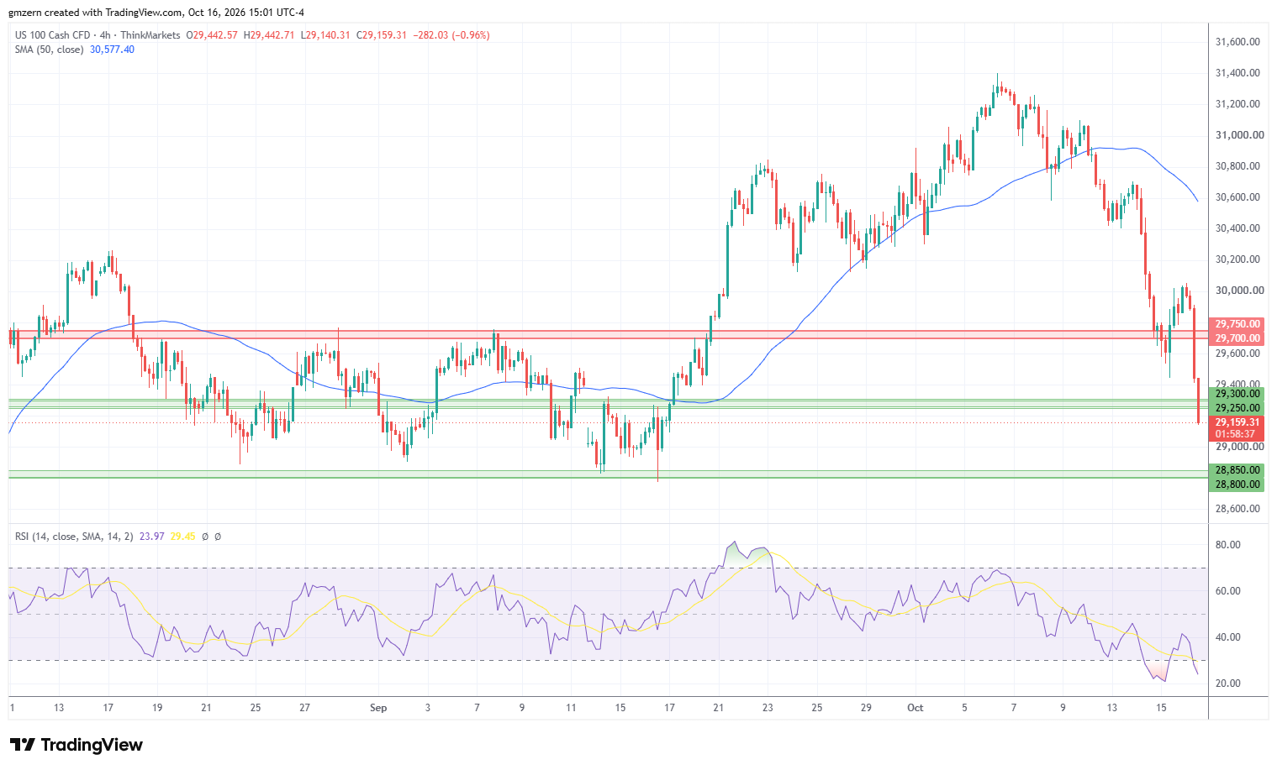Click date 11 on the time axis
Image resolution: width=1277 pixels, height=770 pixels.
(571, 708)
